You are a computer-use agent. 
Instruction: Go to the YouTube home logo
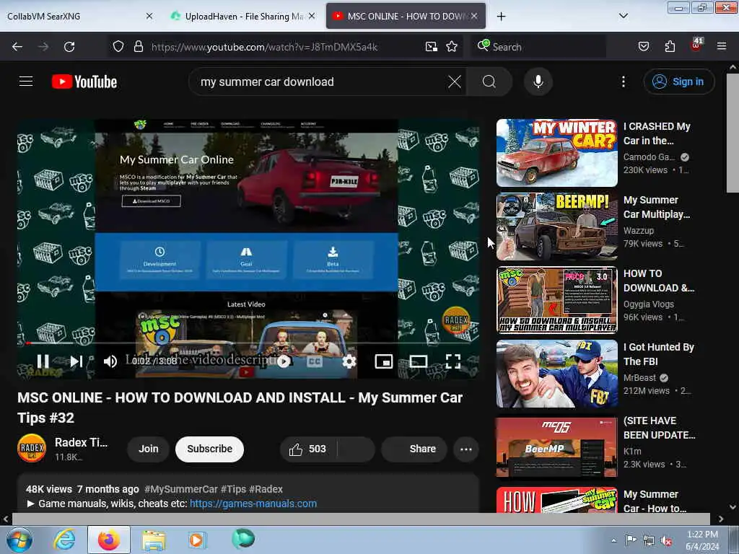pos(84,82)
